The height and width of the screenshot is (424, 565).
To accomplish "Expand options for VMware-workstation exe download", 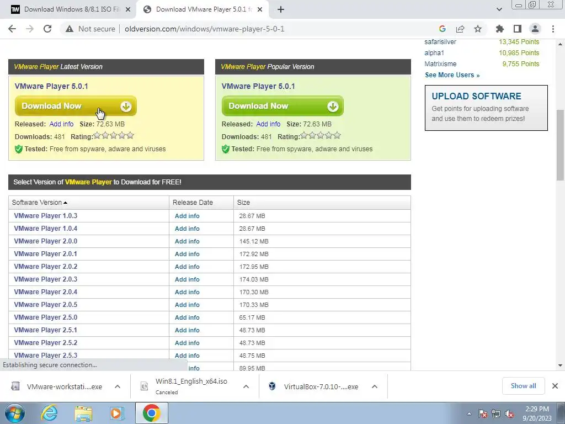I will [118, 386].
